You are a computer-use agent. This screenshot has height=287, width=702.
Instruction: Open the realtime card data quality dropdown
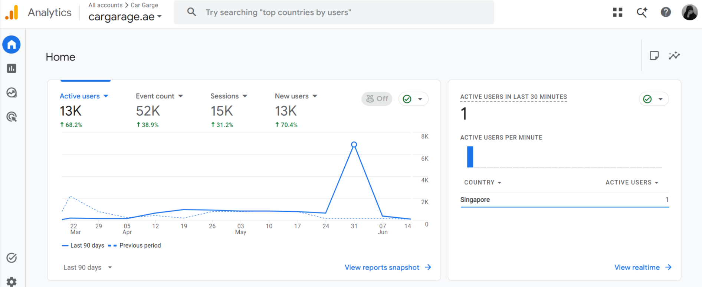(654, 99)
